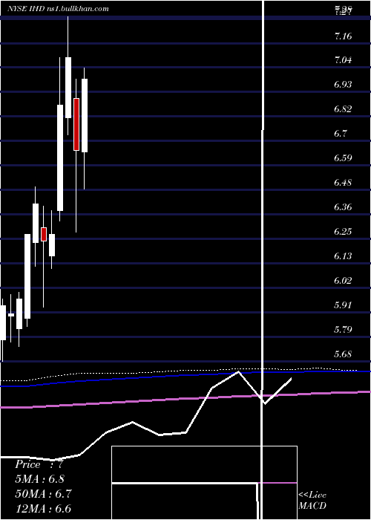This screenshot has width=371, height=520.
Task: Select the tallest white candlestick body
Action: click(x=60, y=157)
